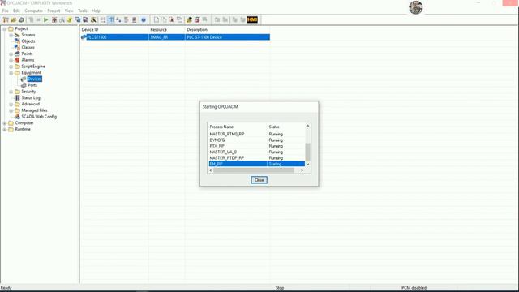
Task: Click the Stop status bar entry
Action: coord(280,288)
